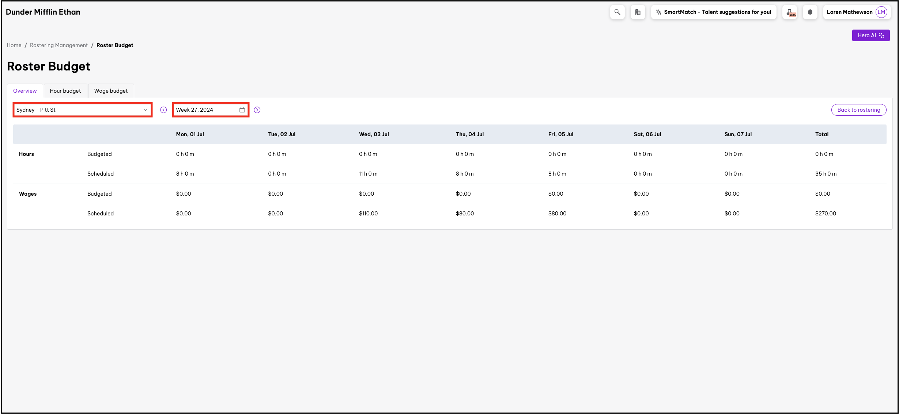Open the organisation building icon
The width and height of the screenshot is (899, 414).
[638, 12]
